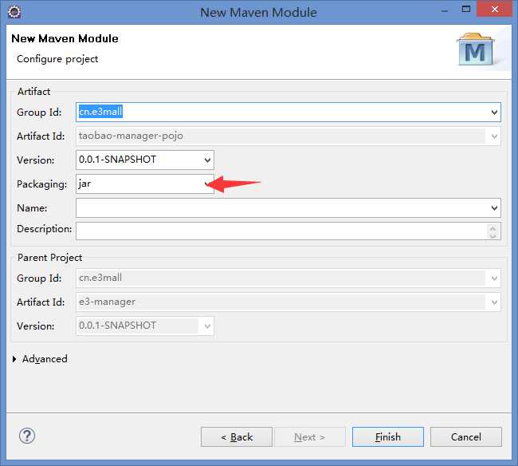Go back with the Back button
The height and width of the screenshot is (466, 518).
[237, 437]
